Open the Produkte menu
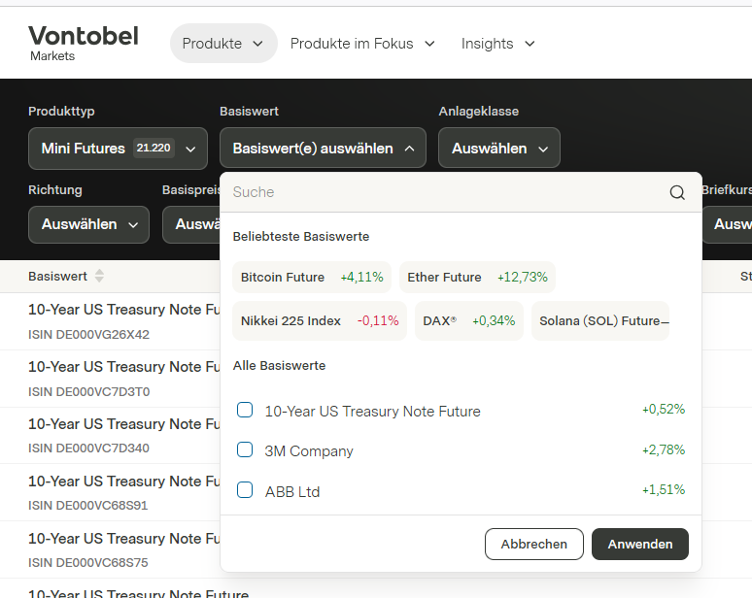Viewport: 752px width, 598px height. coord(222,44)
